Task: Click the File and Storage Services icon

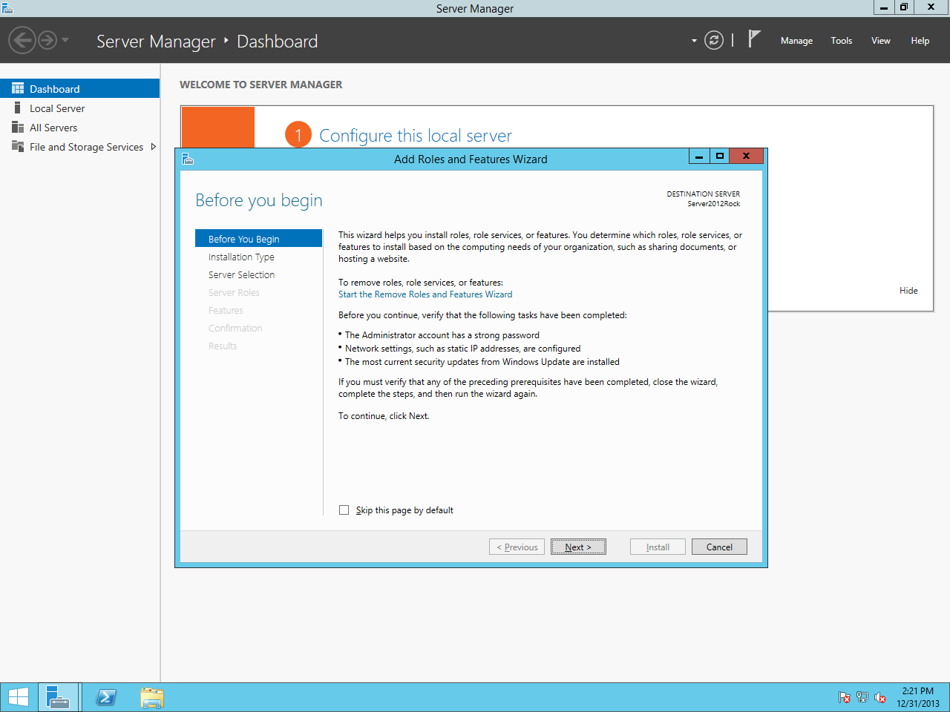Action: 18,146
